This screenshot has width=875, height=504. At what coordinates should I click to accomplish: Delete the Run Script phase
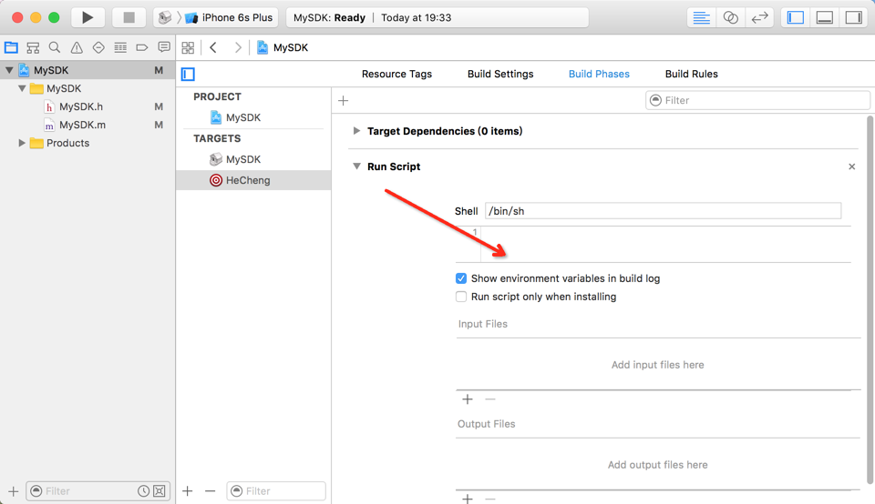pos(851,166)
